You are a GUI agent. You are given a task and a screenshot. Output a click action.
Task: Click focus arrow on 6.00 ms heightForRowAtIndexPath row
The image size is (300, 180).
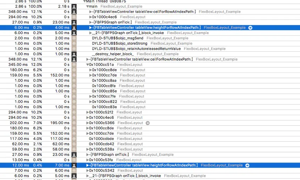250,28
